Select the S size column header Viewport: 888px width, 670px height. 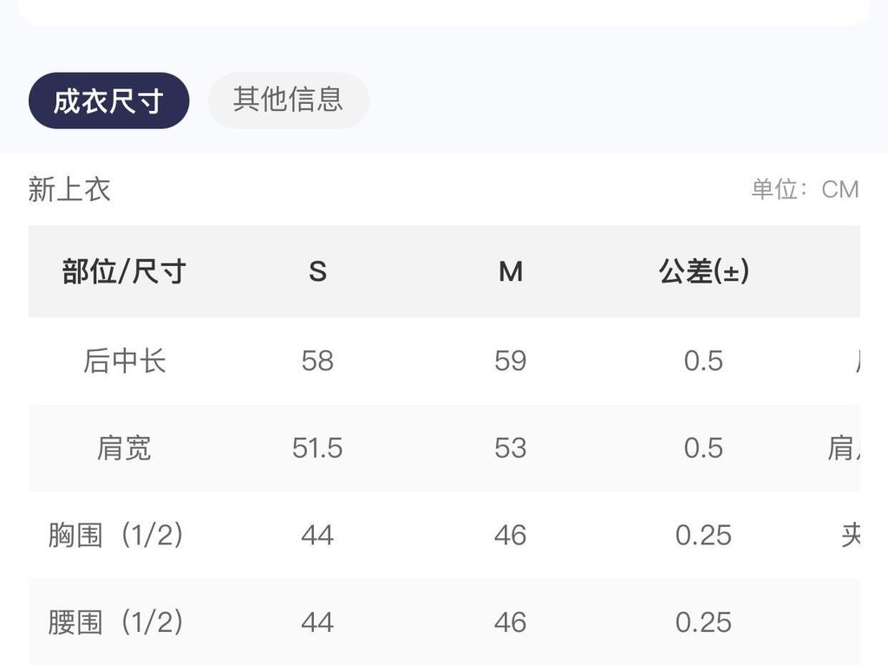click(x=317, y=271)
